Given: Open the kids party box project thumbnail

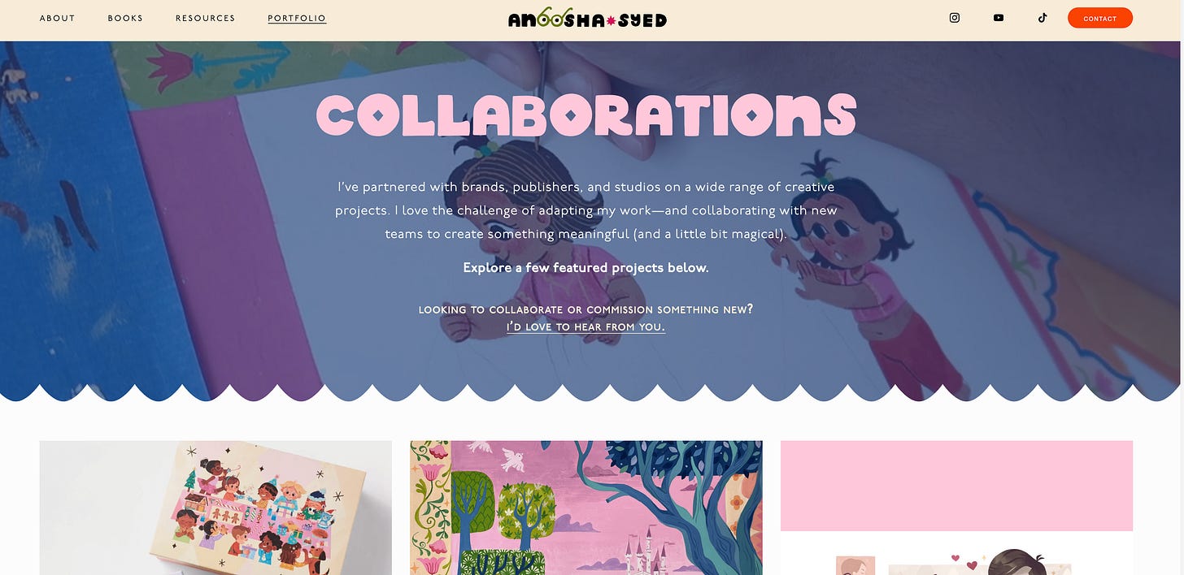Looking at the screenshot, I should pos(215,508).
